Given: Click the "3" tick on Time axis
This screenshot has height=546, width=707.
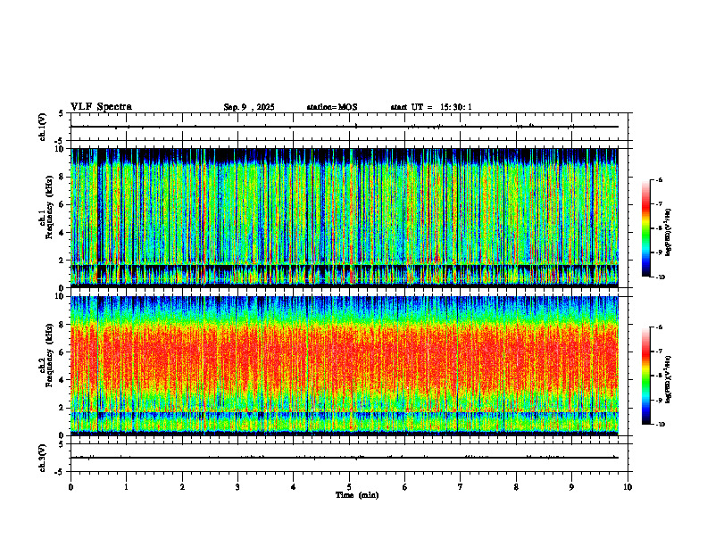Looking at the screenshot, I should pos(237,487).
